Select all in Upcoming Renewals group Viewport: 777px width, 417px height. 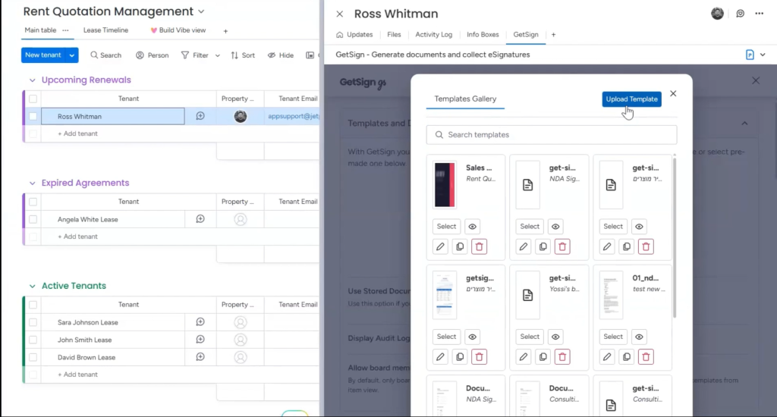(x=33, y=99)
